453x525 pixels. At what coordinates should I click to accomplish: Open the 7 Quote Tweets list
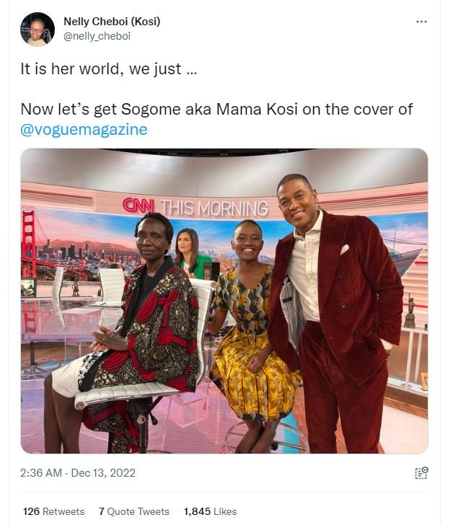[x=133, y=511]
